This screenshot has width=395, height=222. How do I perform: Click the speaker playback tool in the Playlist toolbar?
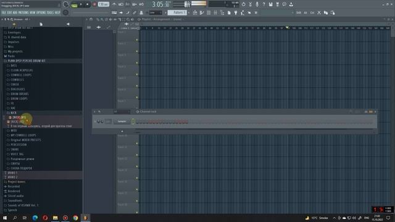[x=133, y=19]
